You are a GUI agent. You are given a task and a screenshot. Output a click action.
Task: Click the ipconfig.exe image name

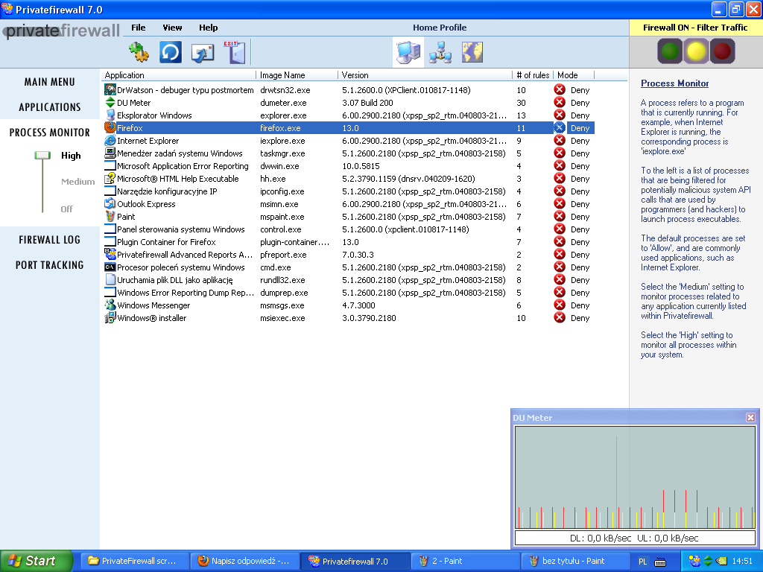(282, 191)
